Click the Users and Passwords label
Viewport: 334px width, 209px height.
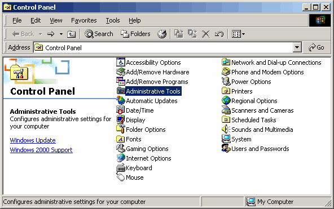pos(260,149)
